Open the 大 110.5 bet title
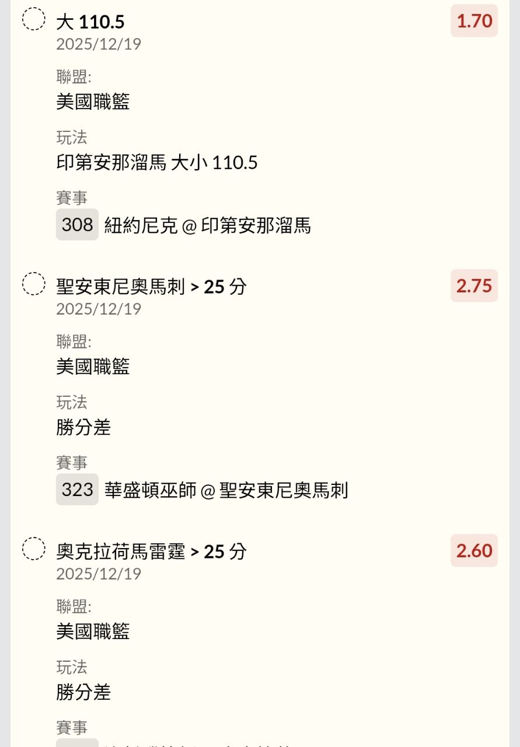 pos(90,22)
